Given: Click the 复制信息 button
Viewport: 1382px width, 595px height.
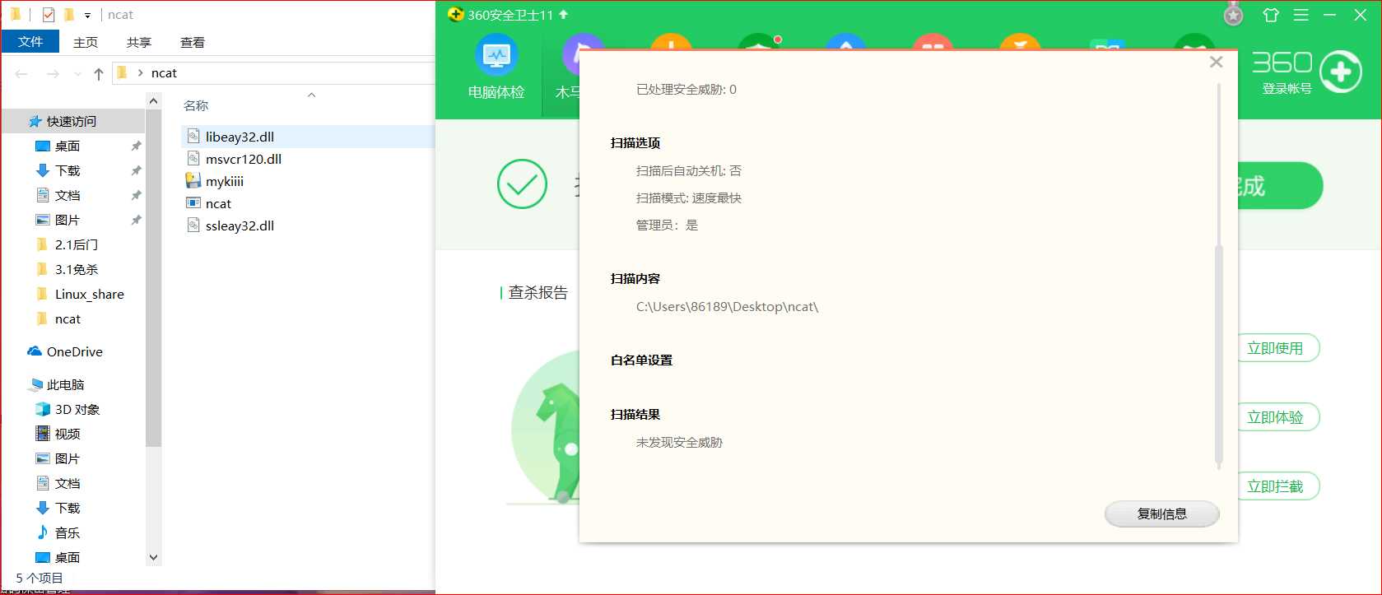Looking at the screenshot, I should [1161, 514].
